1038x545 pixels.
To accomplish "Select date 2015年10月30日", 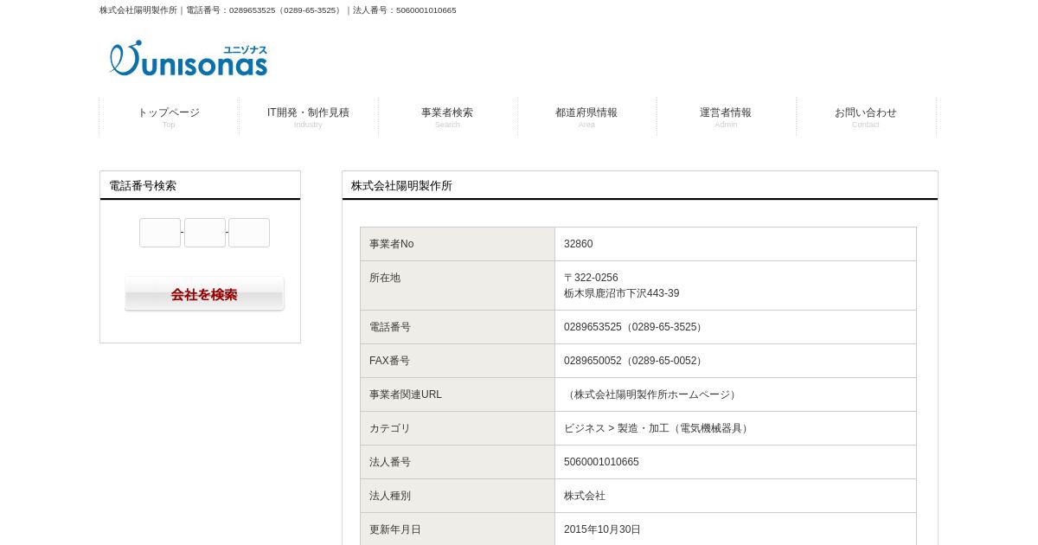I will click(602, 529).
